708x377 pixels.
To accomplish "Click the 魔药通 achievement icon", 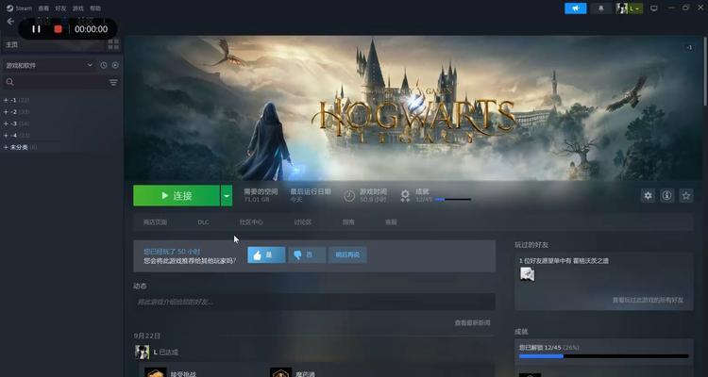I will [281, 372].
